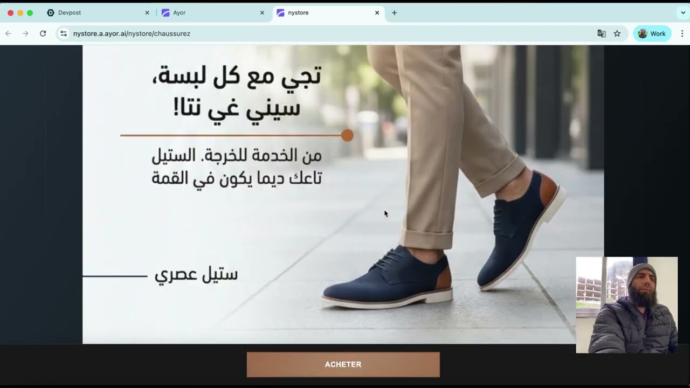Screen dimensions: 690x388
Task: Click the ACHETER button
Action: (343, 364)
